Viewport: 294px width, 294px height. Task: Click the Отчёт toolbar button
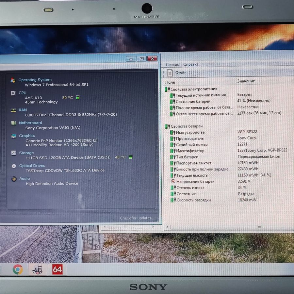(x=176, y=73)
